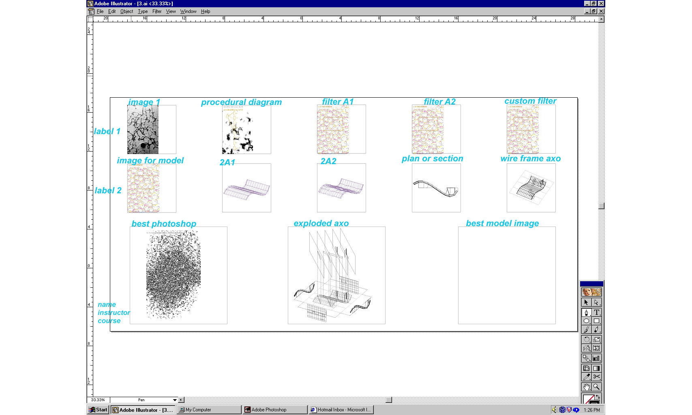Select the Zoom magnifier tool
This screenshot has height=415, width=692.
(x=596, y=387)
